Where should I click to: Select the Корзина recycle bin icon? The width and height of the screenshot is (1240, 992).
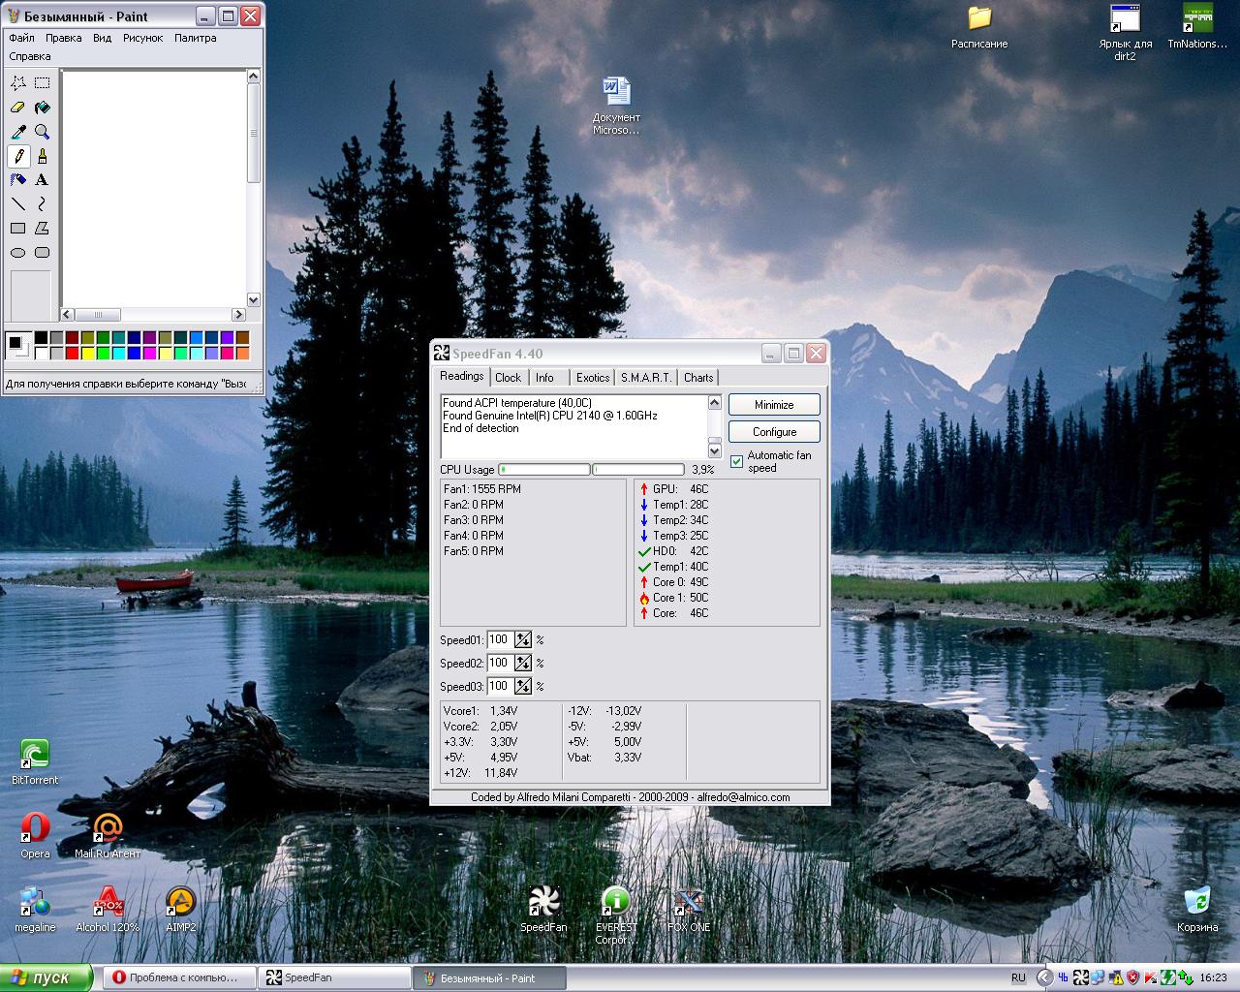[1197, 909]
